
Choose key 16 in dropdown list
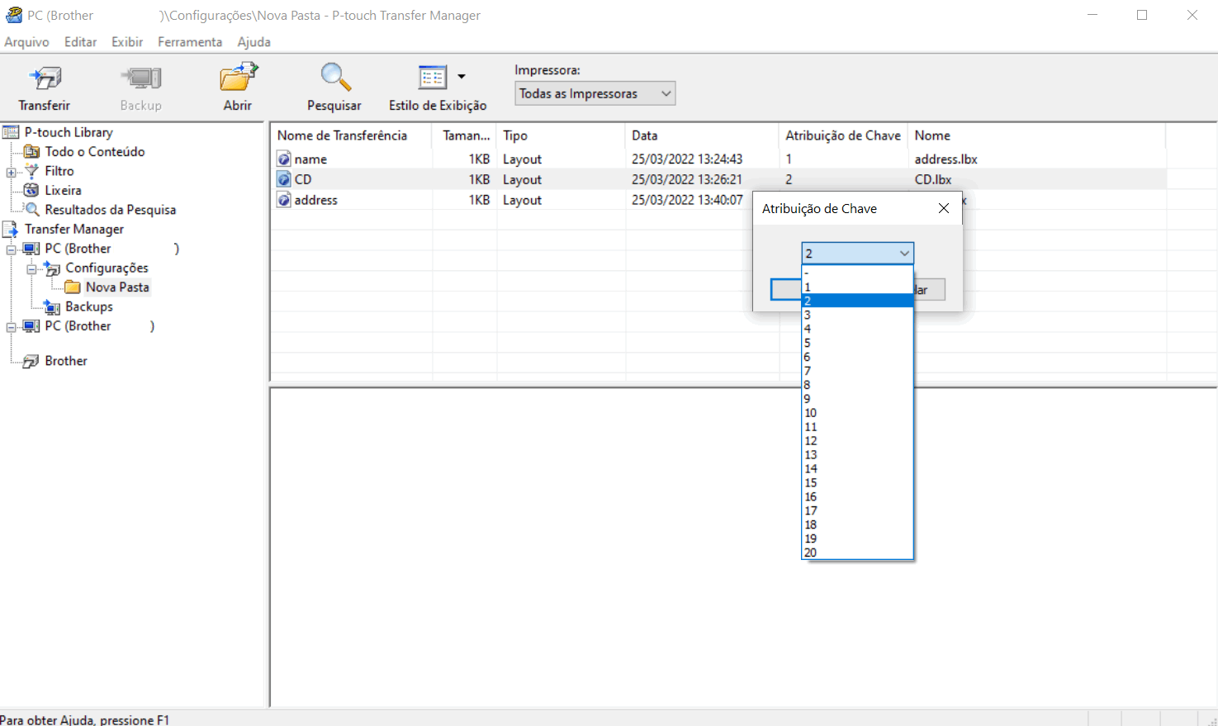coord(857,497)
